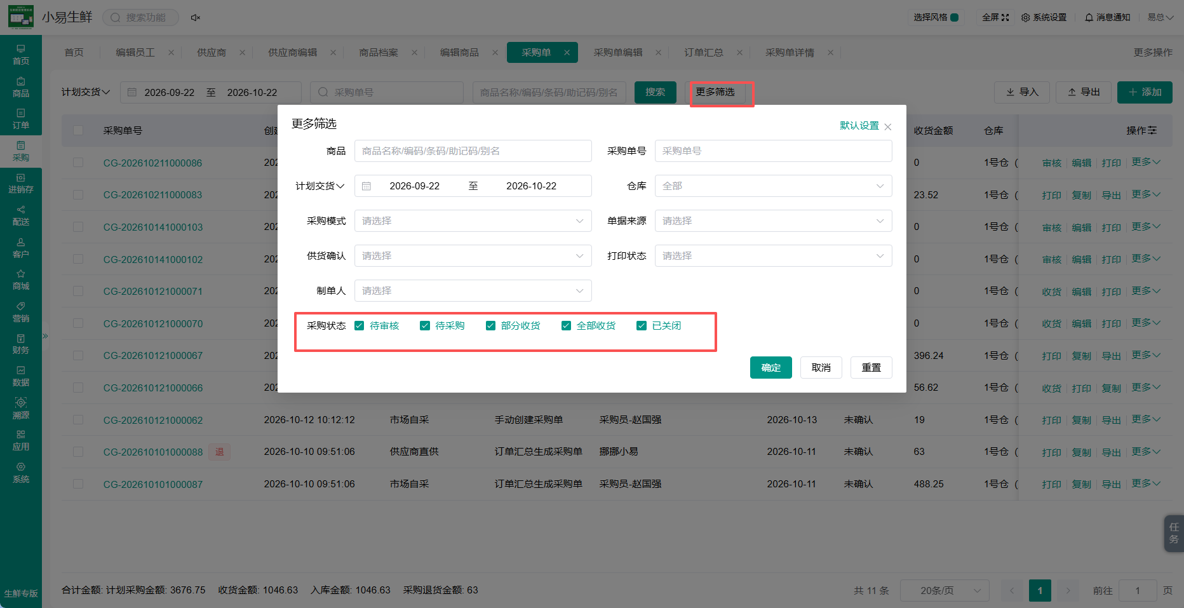Uncheck the 已关闭 status checkbox
Image resolution: width=1184 pixels, height=608 pixels.
pyautogui.click(x=642, y=326)
